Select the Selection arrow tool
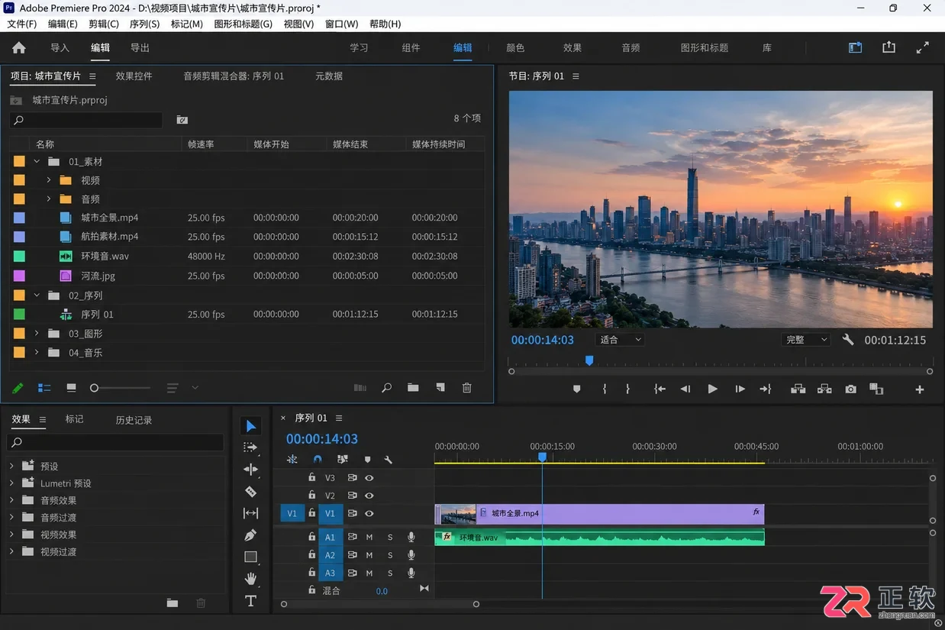 click(x=250, y=426)
